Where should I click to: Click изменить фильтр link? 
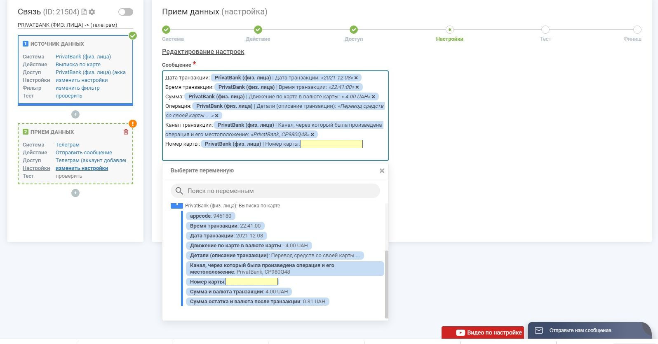coord(78,88)
